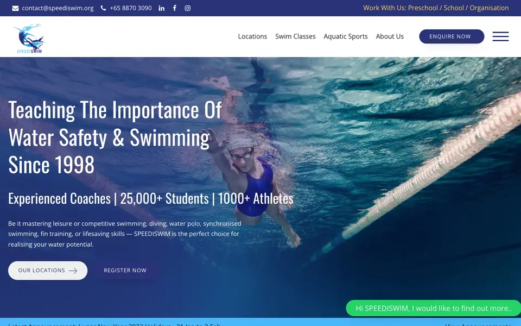521x326 pixels.
Task: Open the About Us menu
Action: (390, 36)
